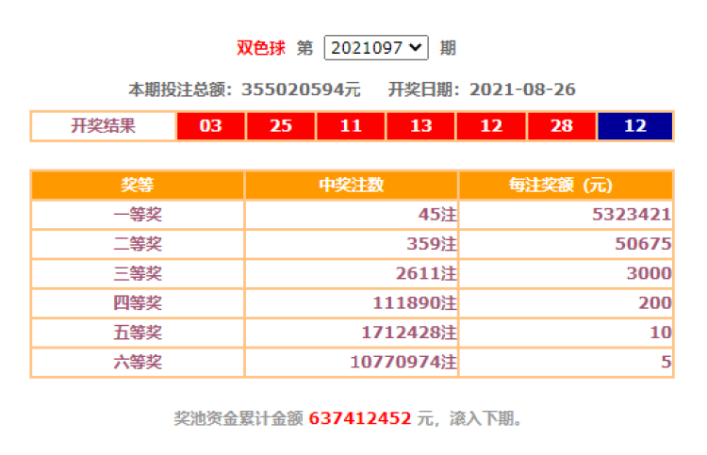The image size is (707, 455).
Task: Click the fourth prize amount 200
Action: 566,303
